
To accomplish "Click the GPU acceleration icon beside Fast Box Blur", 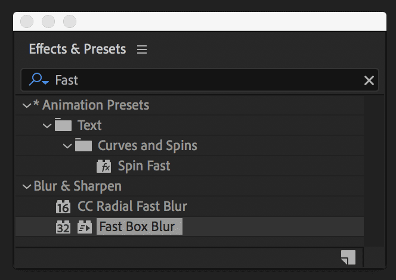I will click(85, 227).
